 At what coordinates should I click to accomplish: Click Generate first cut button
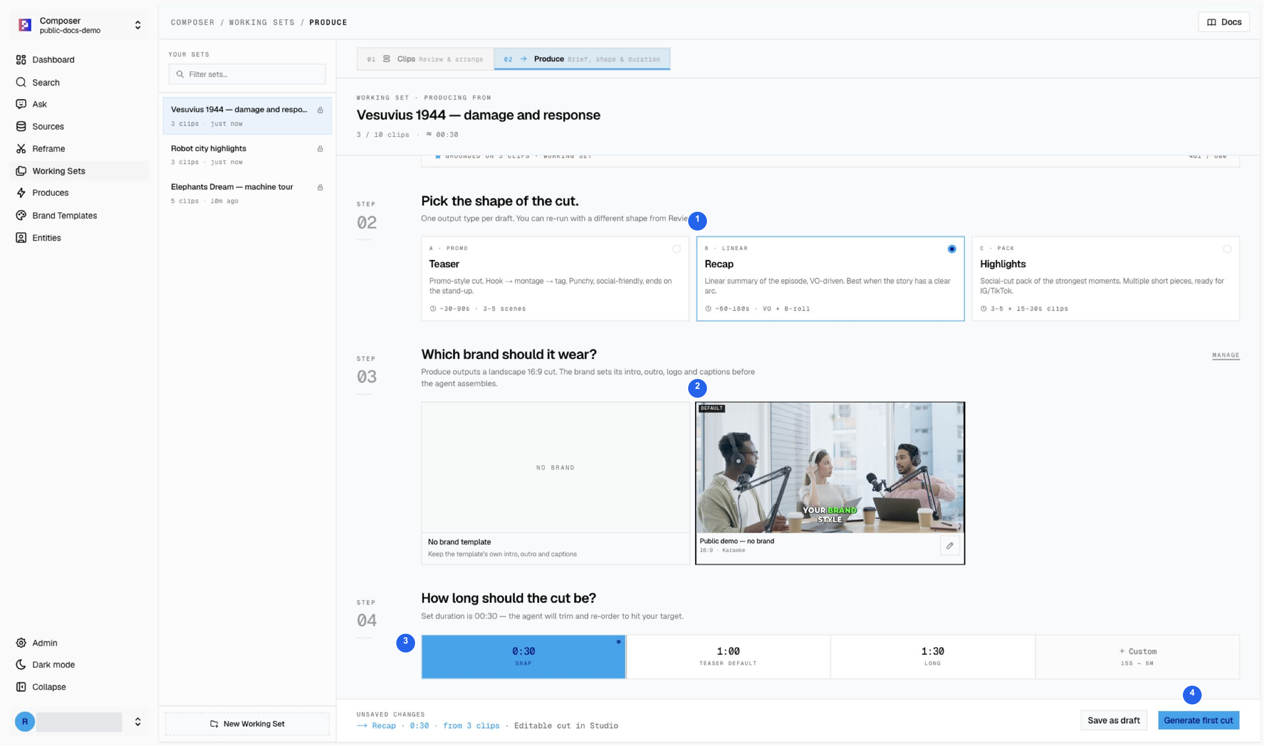pyautogui.click(x=1199, y=720)
